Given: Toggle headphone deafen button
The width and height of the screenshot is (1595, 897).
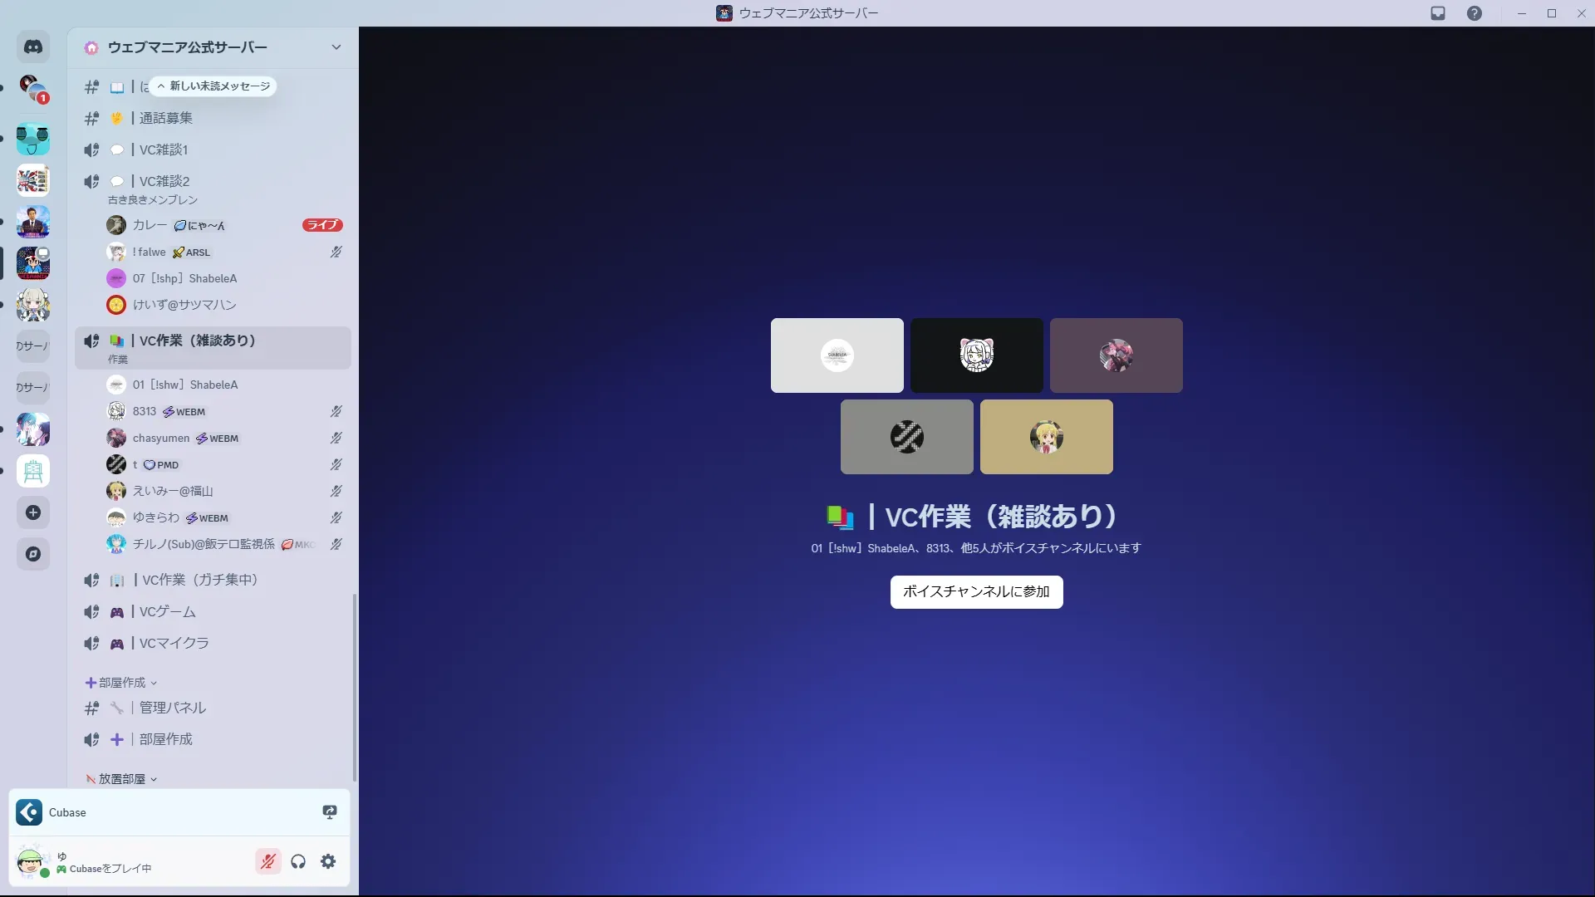Looking at the screenshot, I should [x=298, y=861].
